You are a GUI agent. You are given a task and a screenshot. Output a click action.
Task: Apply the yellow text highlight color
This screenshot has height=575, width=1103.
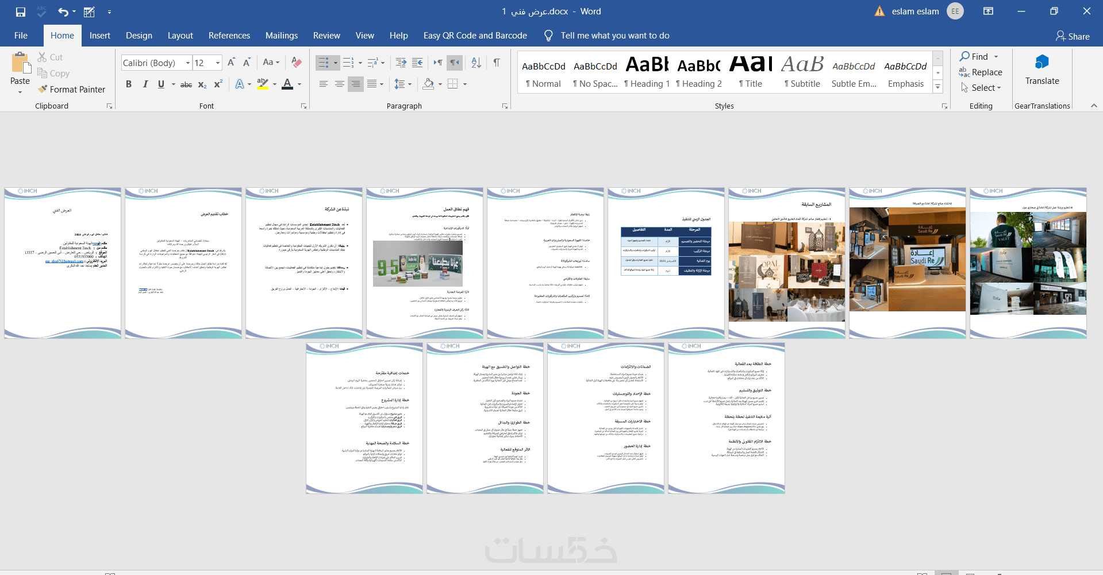[263, 84]
